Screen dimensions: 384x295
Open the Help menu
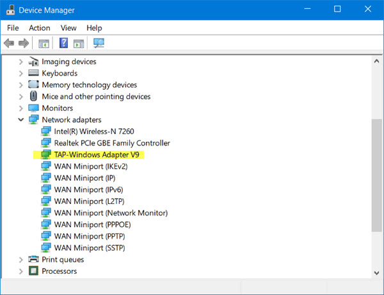(94, 28)
